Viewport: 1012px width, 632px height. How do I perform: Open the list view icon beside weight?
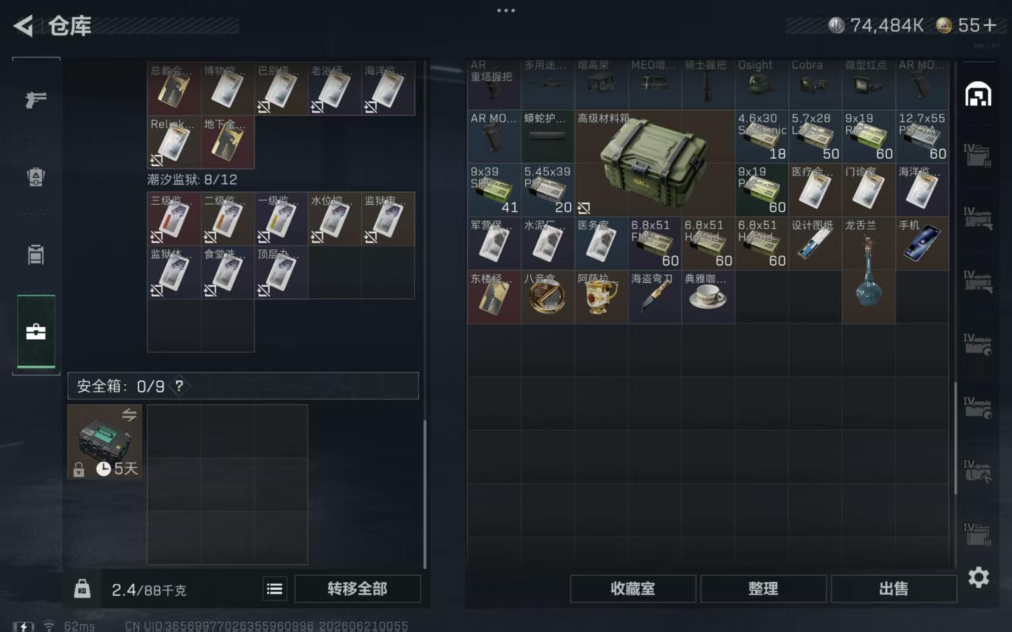pos(275,589)
